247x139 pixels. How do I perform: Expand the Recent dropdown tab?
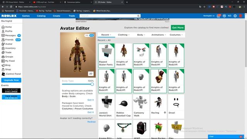(107, 35)
